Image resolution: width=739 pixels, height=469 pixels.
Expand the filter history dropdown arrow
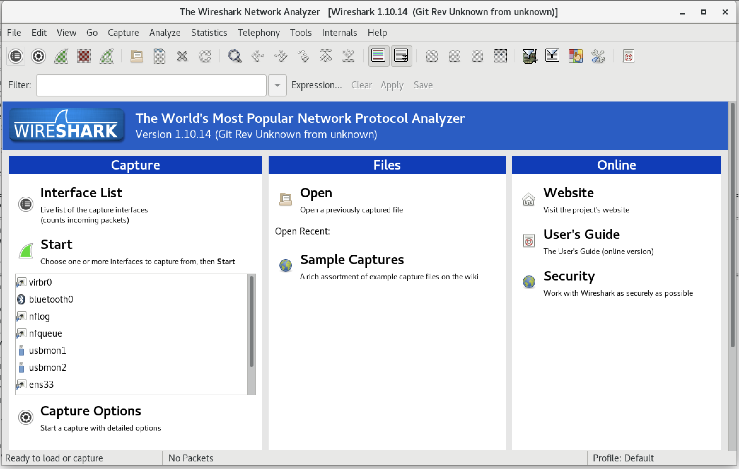[277, 85]
